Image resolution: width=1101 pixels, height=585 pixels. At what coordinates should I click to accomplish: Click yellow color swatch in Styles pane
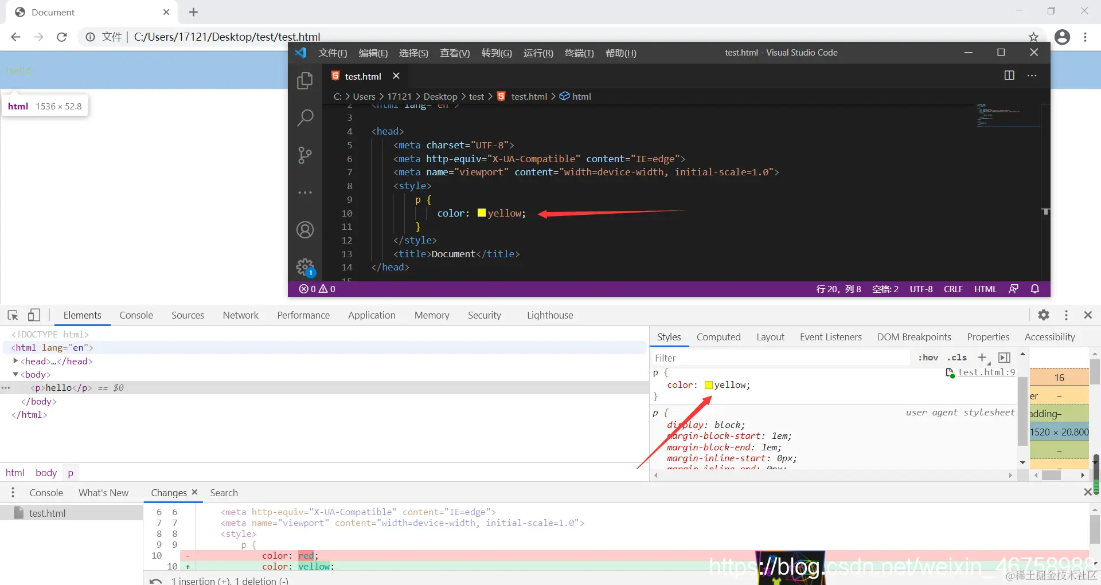(708, 385)
